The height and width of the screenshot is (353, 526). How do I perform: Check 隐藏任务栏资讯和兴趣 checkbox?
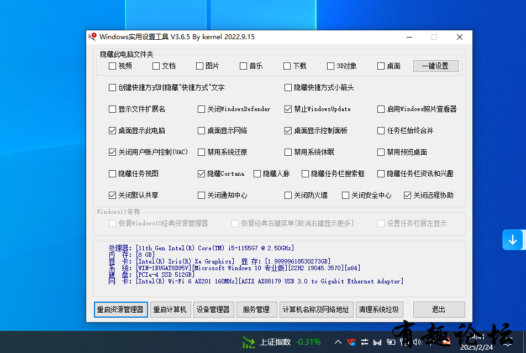click(x=381, y=173)
